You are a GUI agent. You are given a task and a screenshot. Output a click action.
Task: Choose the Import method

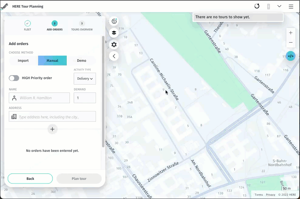tap(23, 61)
